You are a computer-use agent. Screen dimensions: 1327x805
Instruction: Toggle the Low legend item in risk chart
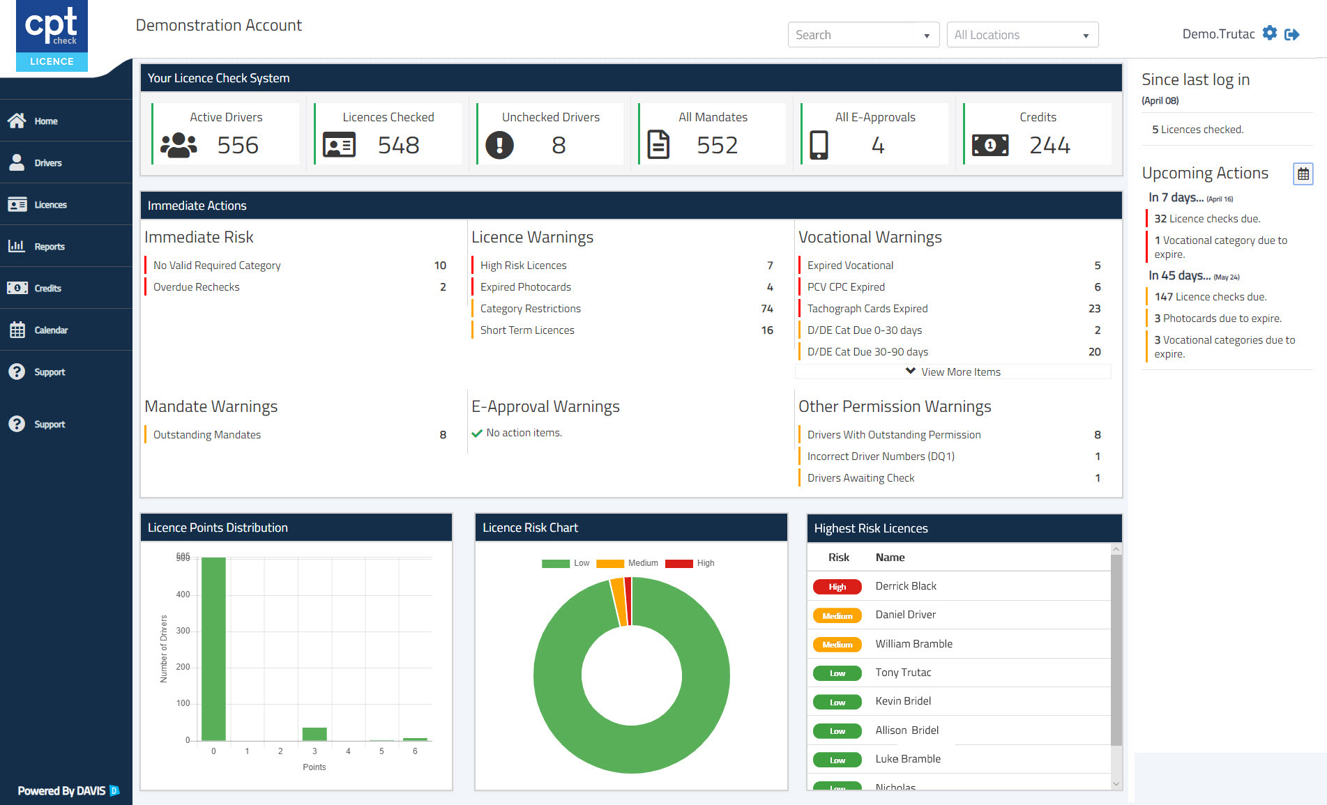click(x=566, y=563)
